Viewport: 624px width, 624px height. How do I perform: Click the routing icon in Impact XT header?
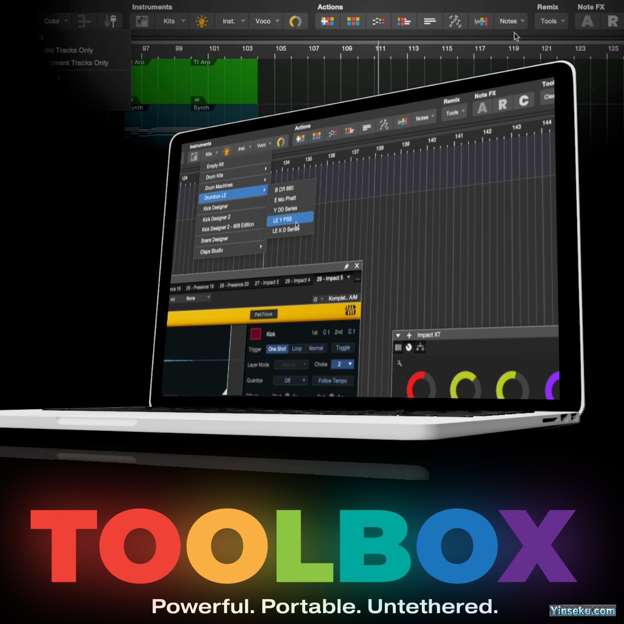[420, 347]
